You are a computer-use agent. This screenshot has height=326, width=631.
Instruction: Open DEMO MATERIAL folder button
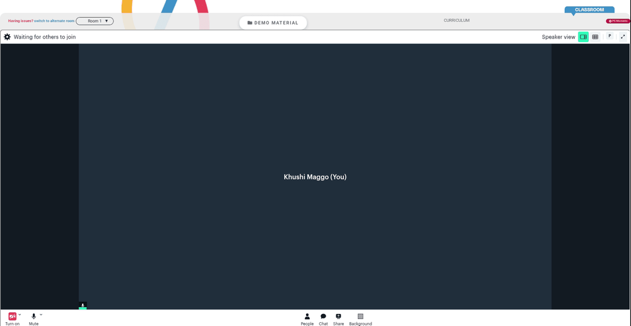pos(273,23)
